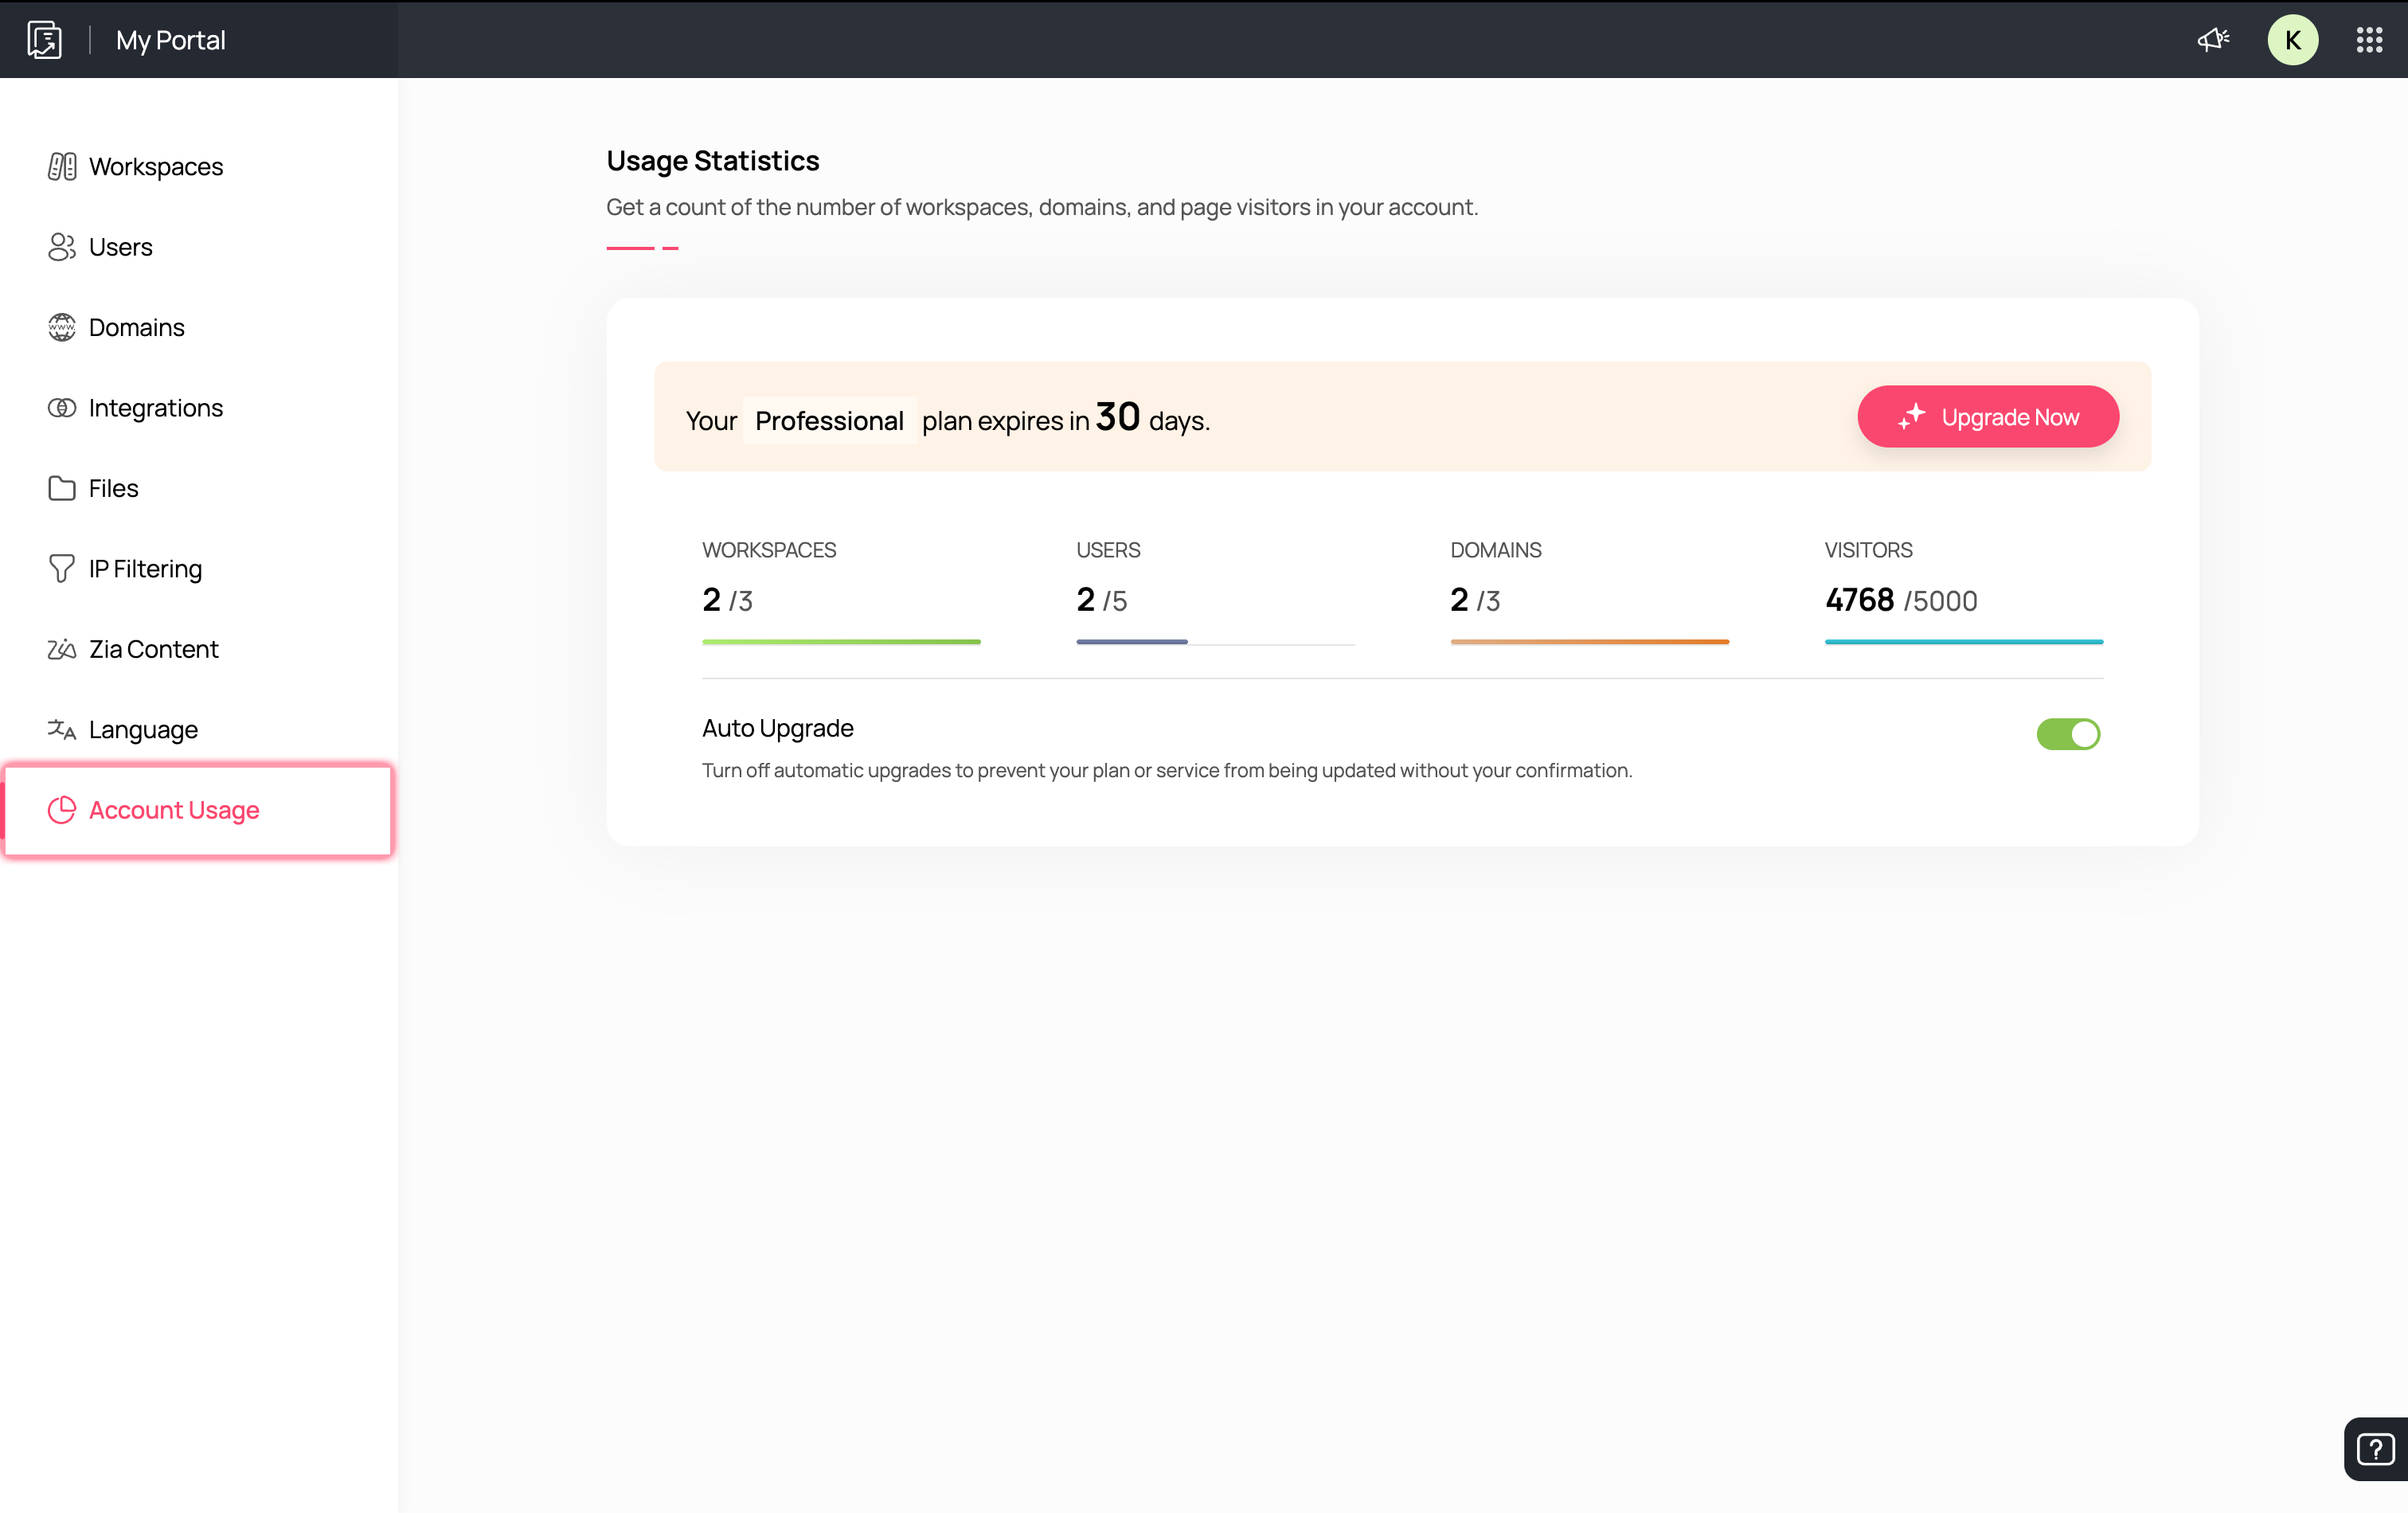Open the announcements megaphone icon
Screen dimensions: 2408x1513
(2212, 40)
